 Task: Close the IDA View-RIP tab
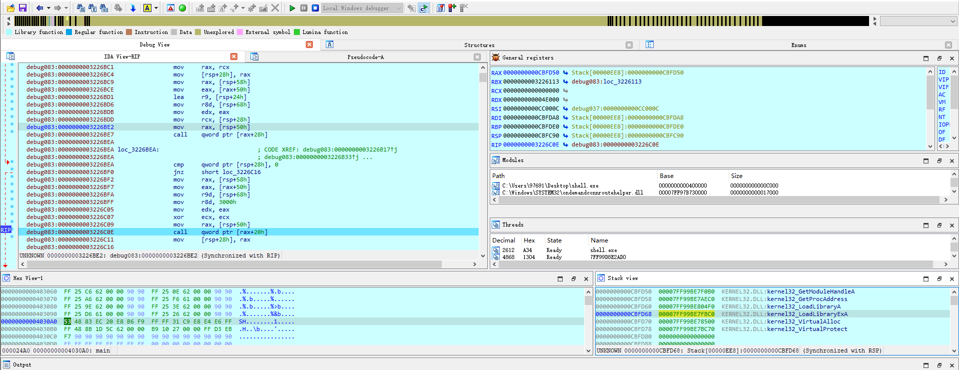point(234,56)
